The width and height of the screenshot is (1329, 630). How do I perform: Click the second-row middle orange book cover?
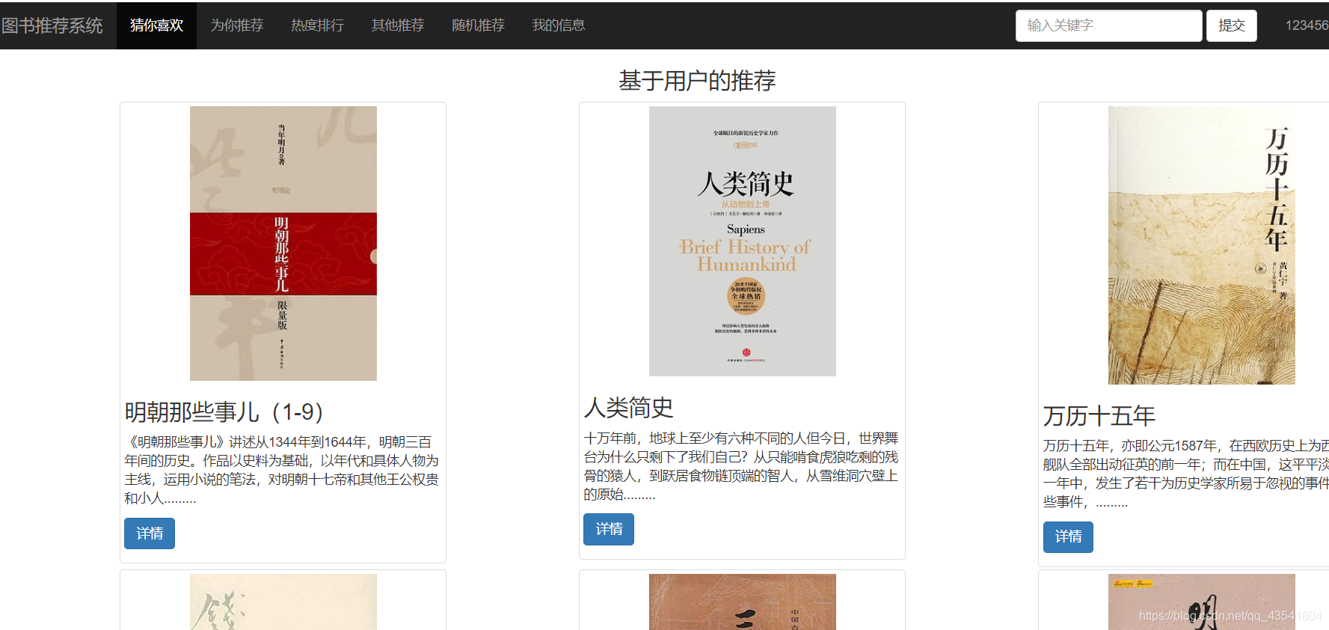[x=743, y=602]
